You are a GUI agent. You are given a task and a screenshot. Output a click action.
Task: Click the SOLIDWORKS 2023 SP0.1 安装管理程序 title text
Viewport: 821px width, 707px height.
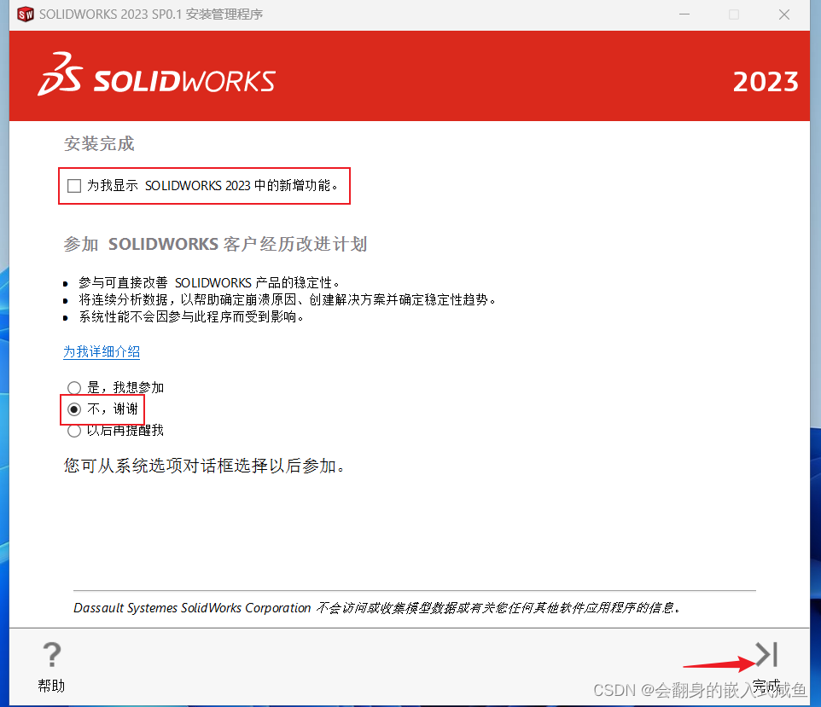pos(151,14)
